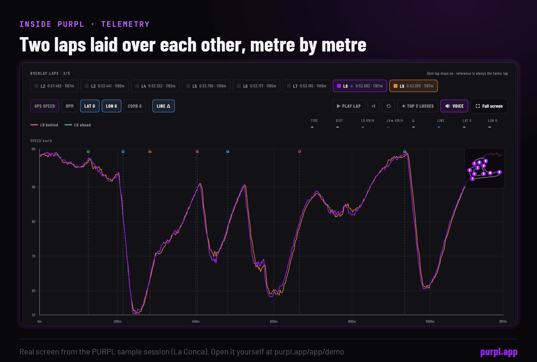This screenshot has width=537, height=362.
Task: Click the S3 sector marker
Action: [123, 152]
